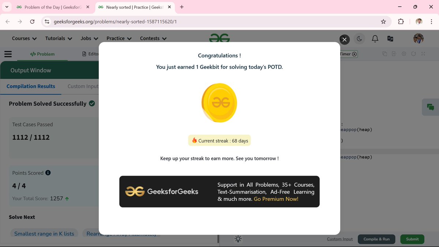
Task: Click the browser address bar URL
Action: 115,22
